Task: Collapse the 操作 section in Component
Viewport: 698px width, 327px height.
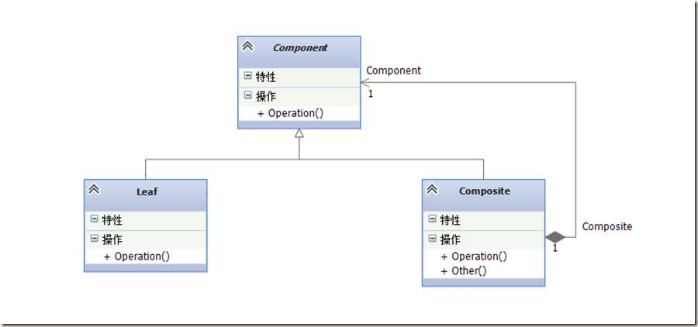Action: point(247,95)
